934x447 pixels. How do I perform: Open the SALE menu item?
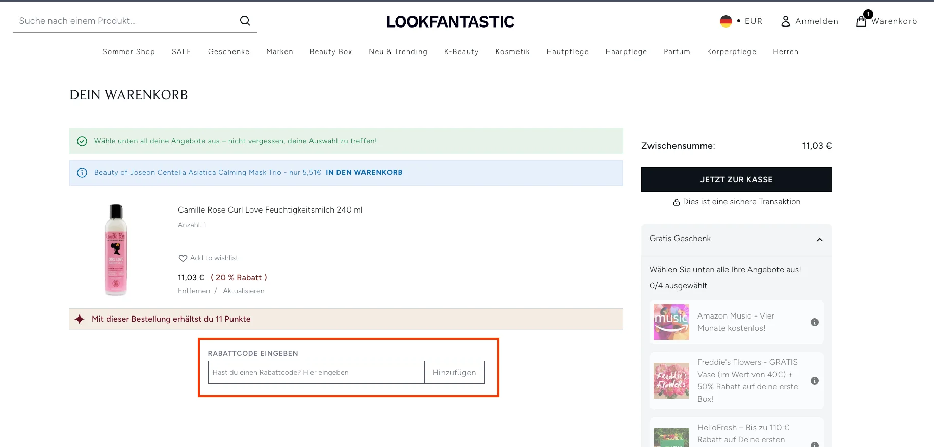tap(181, 51)
